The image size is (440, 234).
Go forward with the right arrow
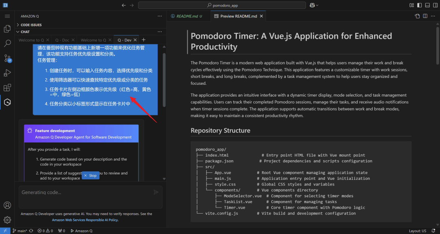[132, 5]
